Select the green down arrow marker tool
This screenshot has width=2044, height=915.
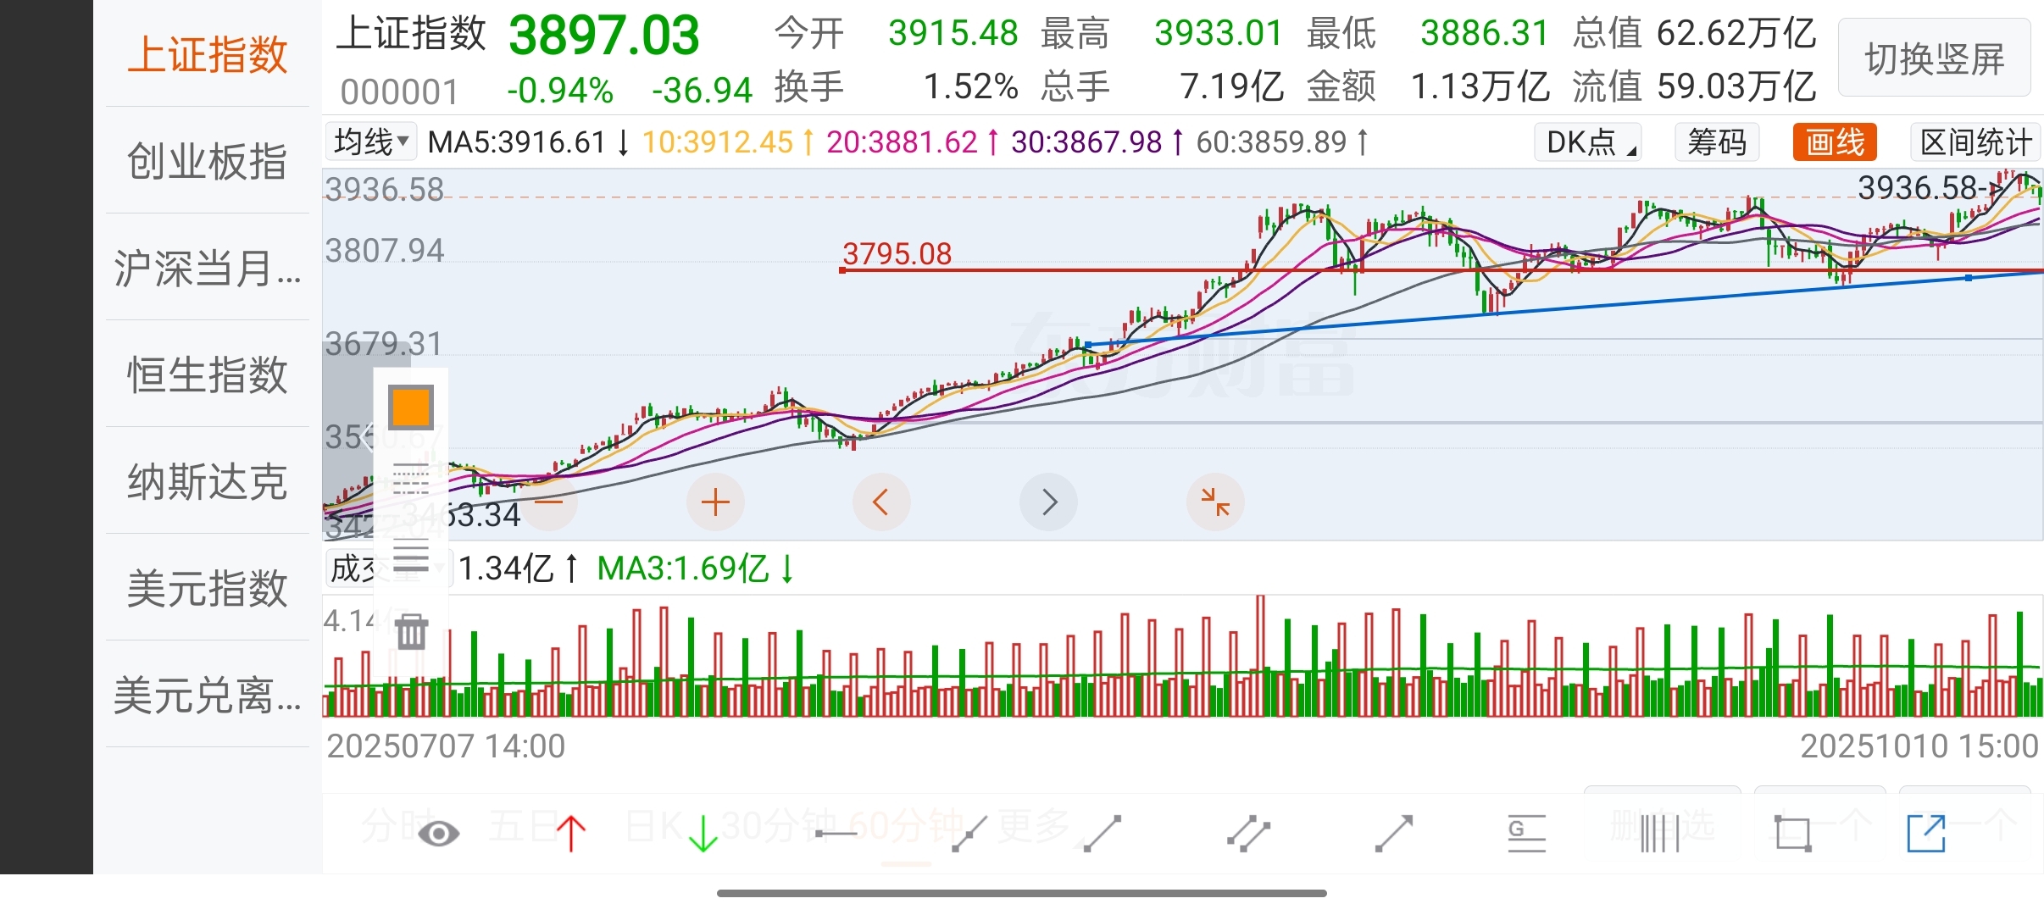[x=703, y=834]
